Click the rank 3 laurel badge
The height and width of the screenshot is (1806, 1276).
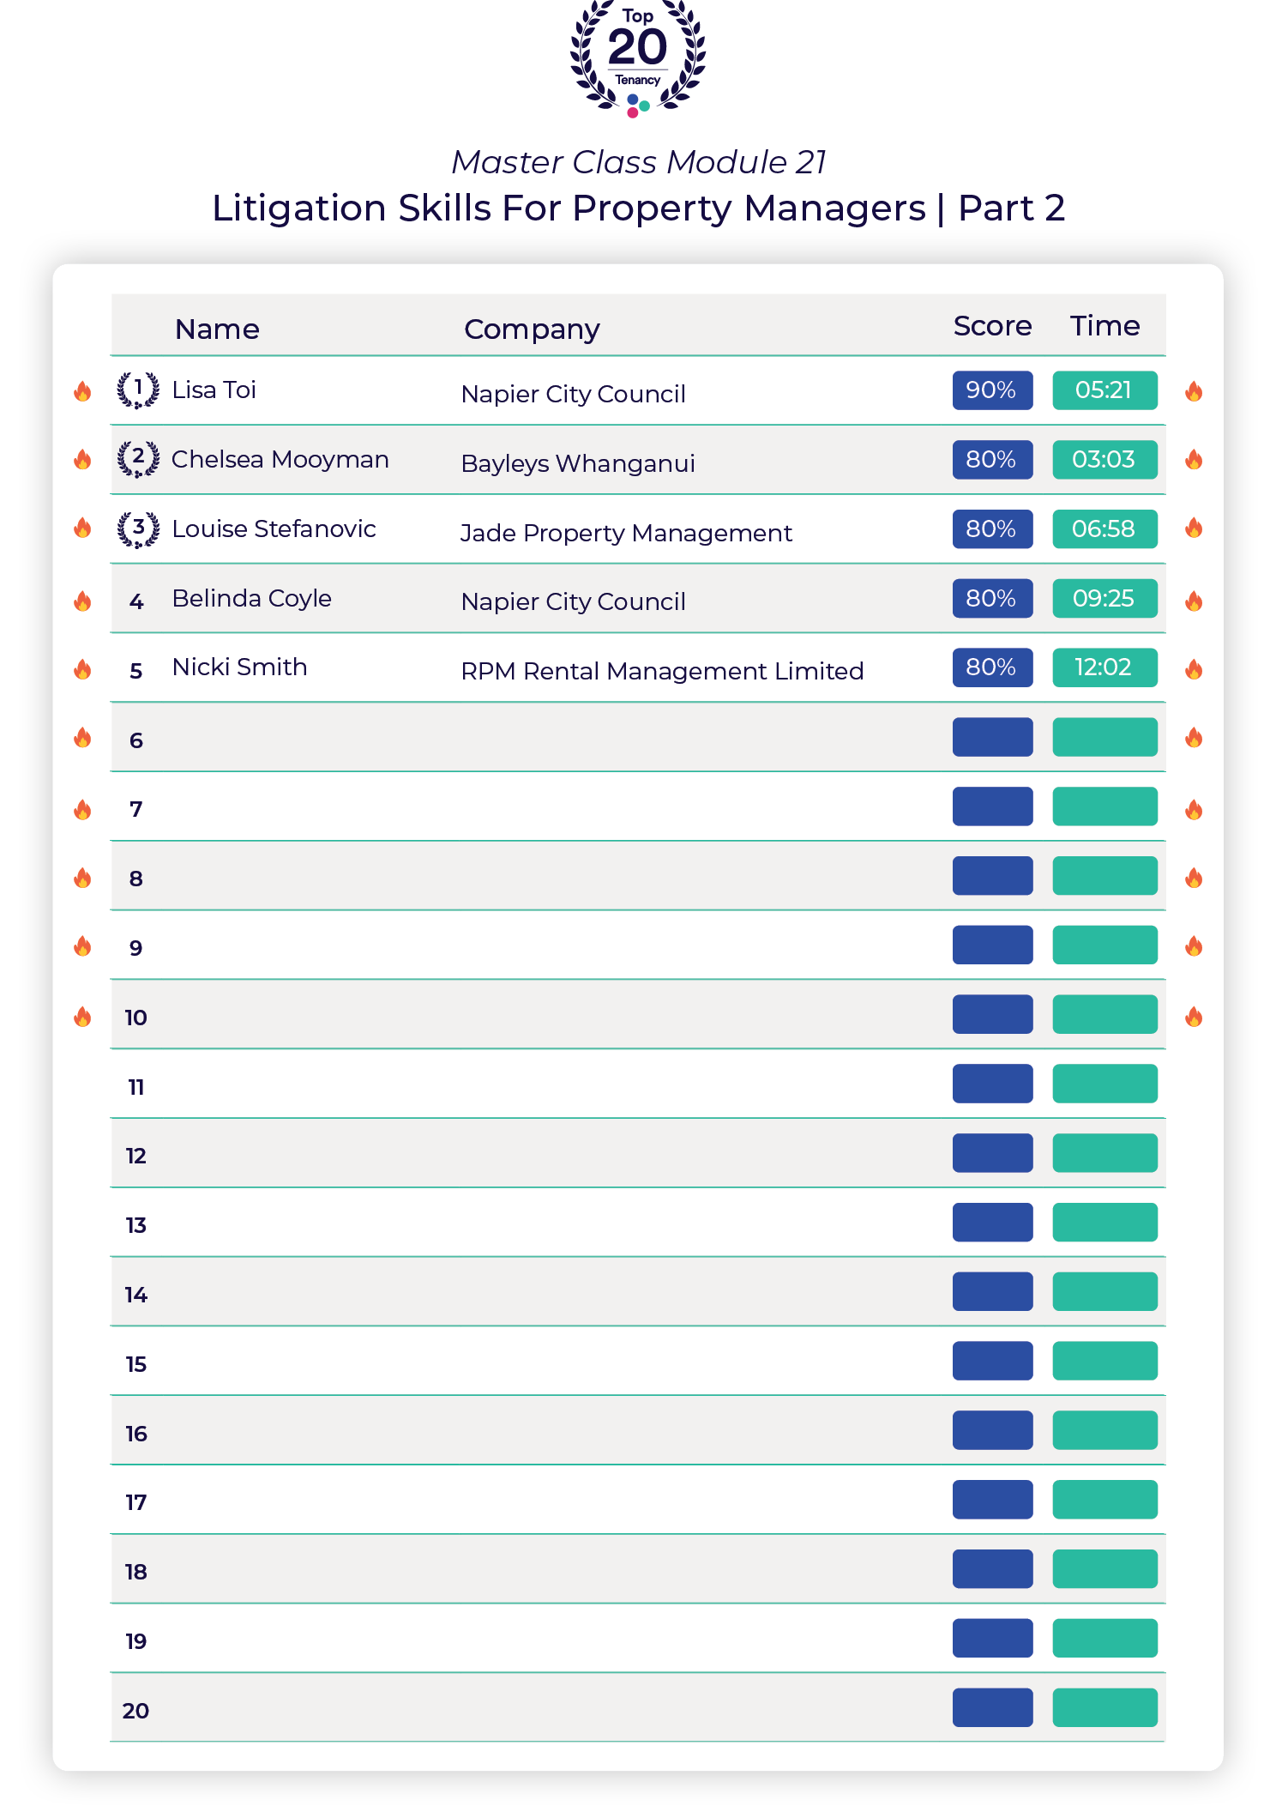pyautogui.click(x=138, y=529)
